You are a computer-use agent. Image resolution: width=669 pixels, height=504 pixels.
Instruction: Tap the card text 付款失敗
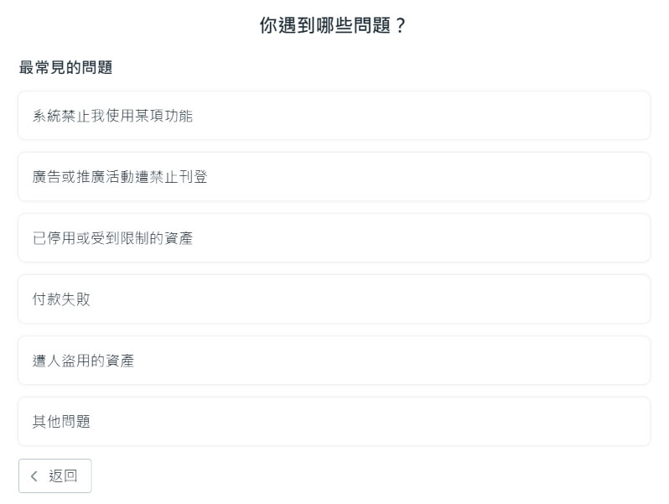(61, 299)
